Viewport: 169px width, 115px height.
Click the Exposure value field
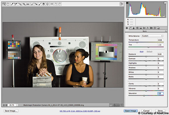[x=160, y=54]
